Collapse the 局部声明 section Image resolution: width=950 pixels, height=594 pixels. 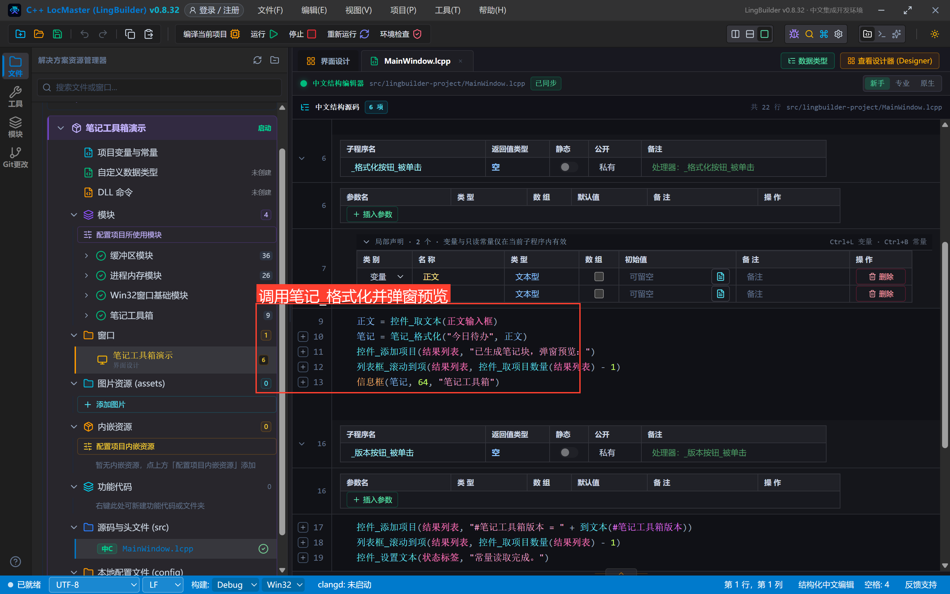pos(366,242)
